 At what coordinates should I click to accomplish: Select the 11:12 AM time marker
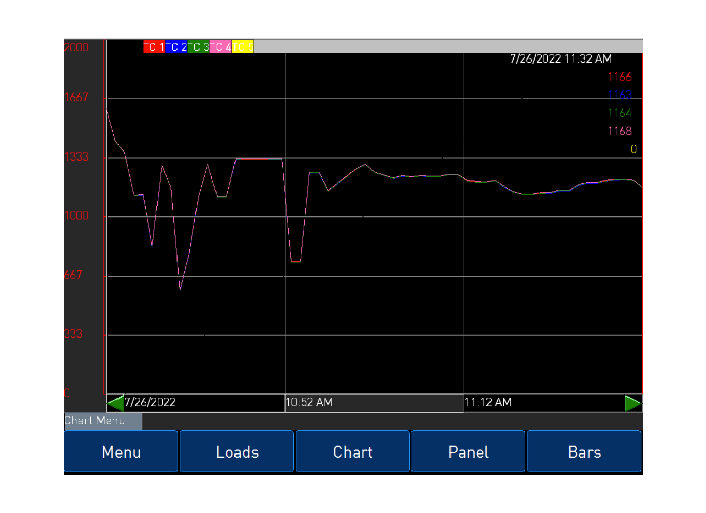click(488, 402)
